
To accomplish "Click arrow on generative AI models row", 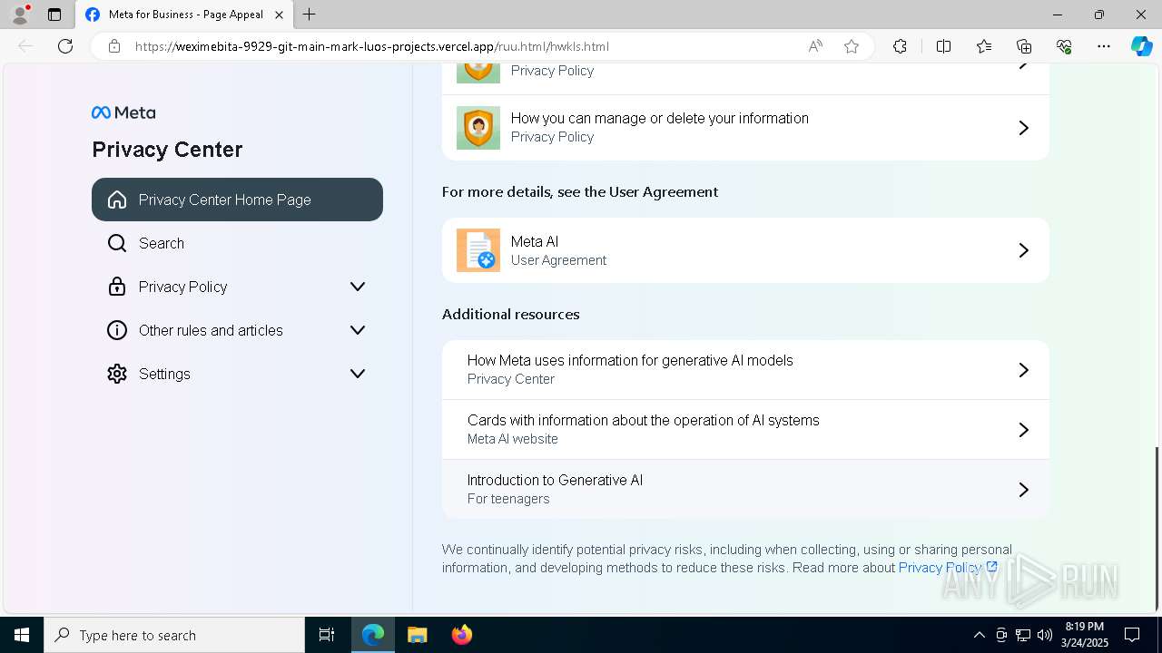I will click(x=1023, y=370).
